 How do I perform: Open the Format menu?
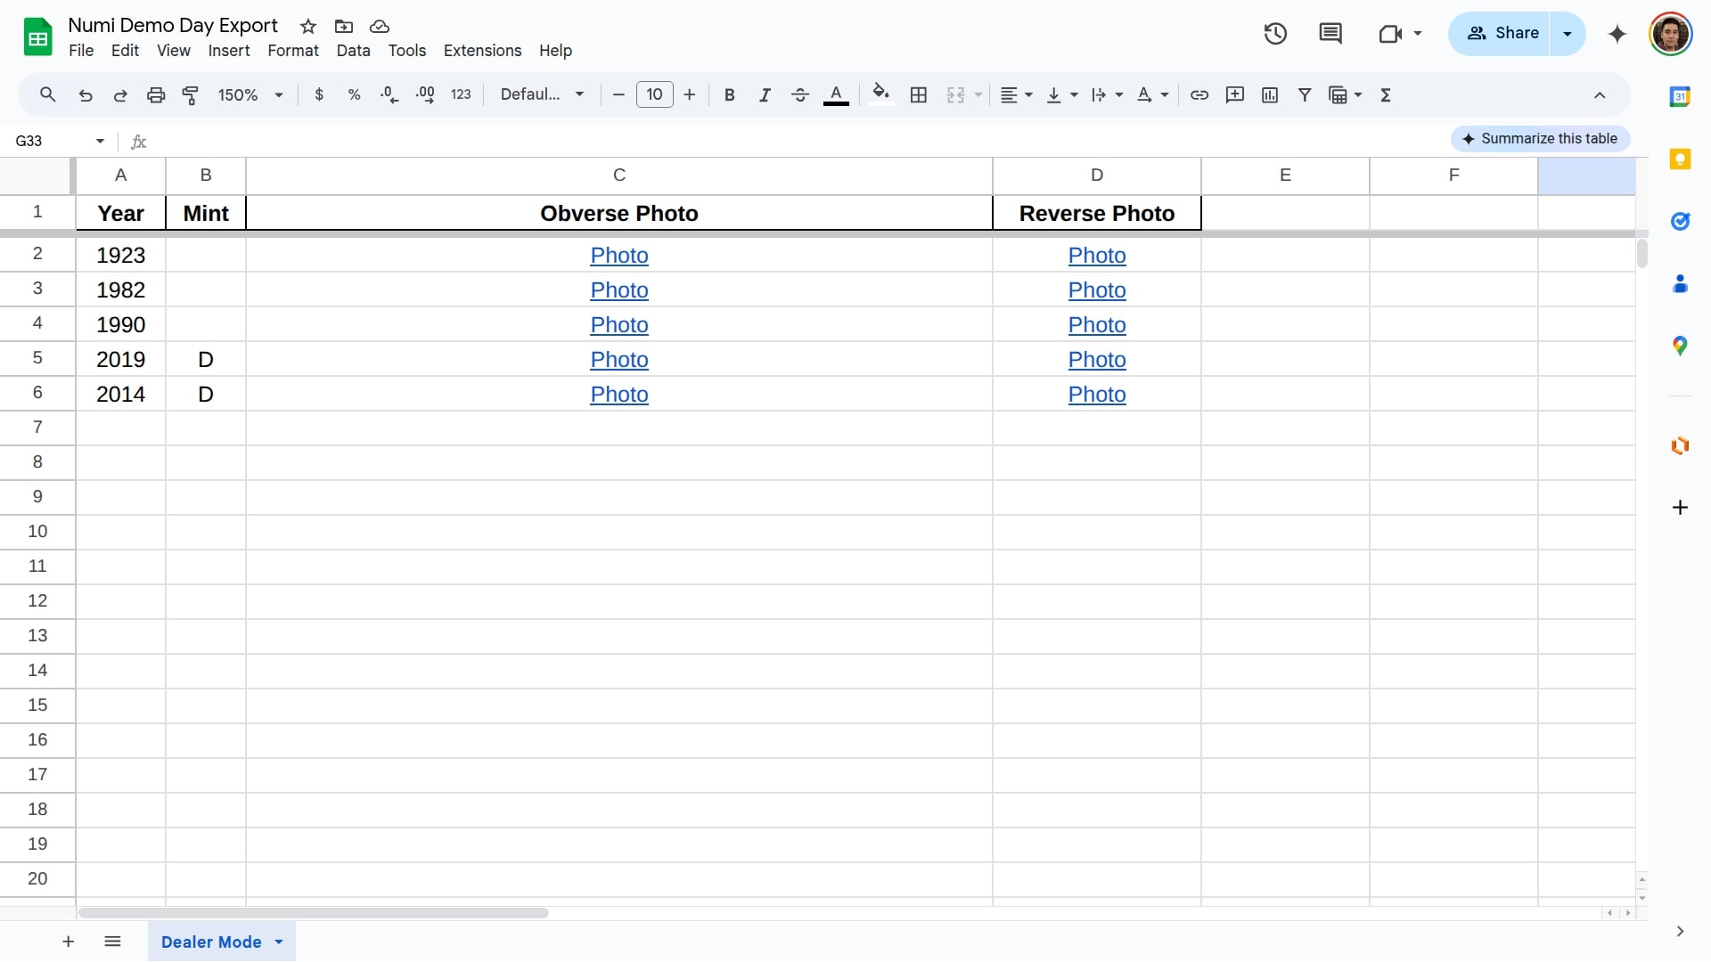coord(292,51)
